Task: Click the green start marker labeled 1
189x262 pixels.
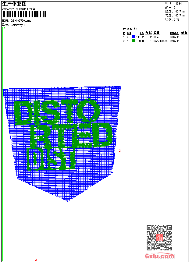Action: coord(4,28)
